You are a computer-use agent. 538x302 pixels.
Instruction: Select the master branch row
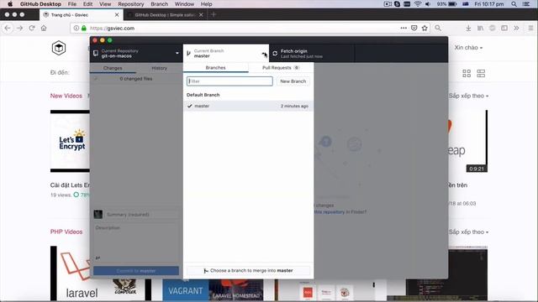[x=249, y=107]
